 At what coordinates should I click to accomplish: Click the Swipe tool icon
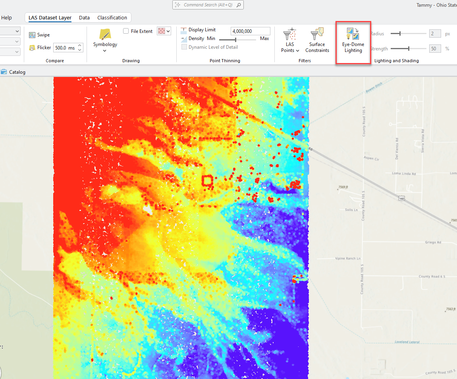tap(33, 35)
